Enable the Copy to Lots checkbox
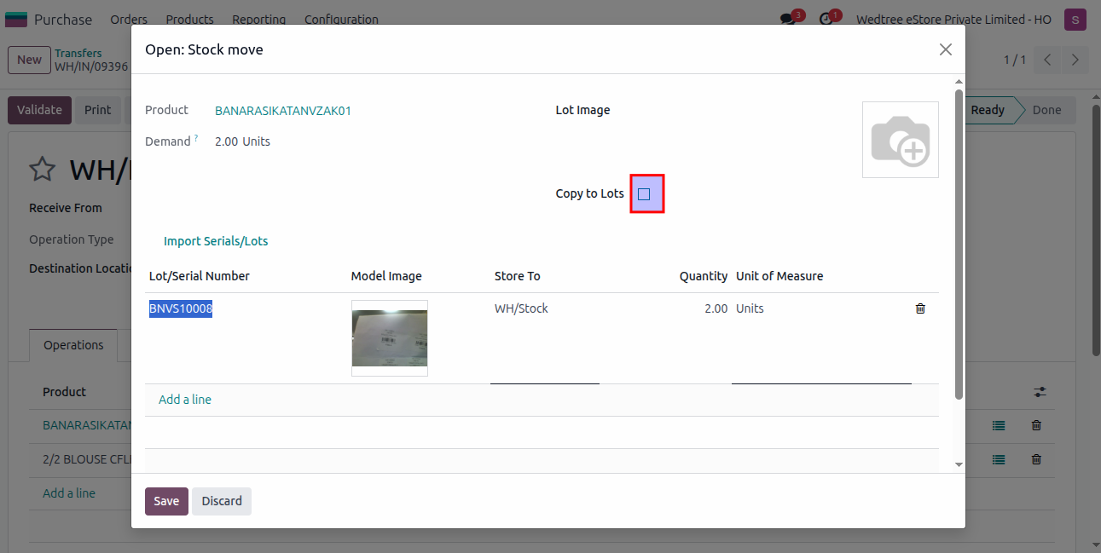 coord(643,193)
